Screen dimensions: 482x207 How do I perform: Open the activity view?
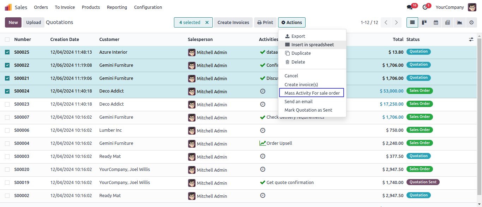pos(471,23)
